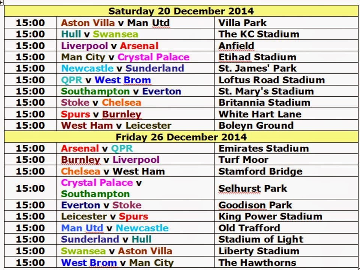
Task: Select the White Hart Lane venue cell
Action: (x=286, y=114)
